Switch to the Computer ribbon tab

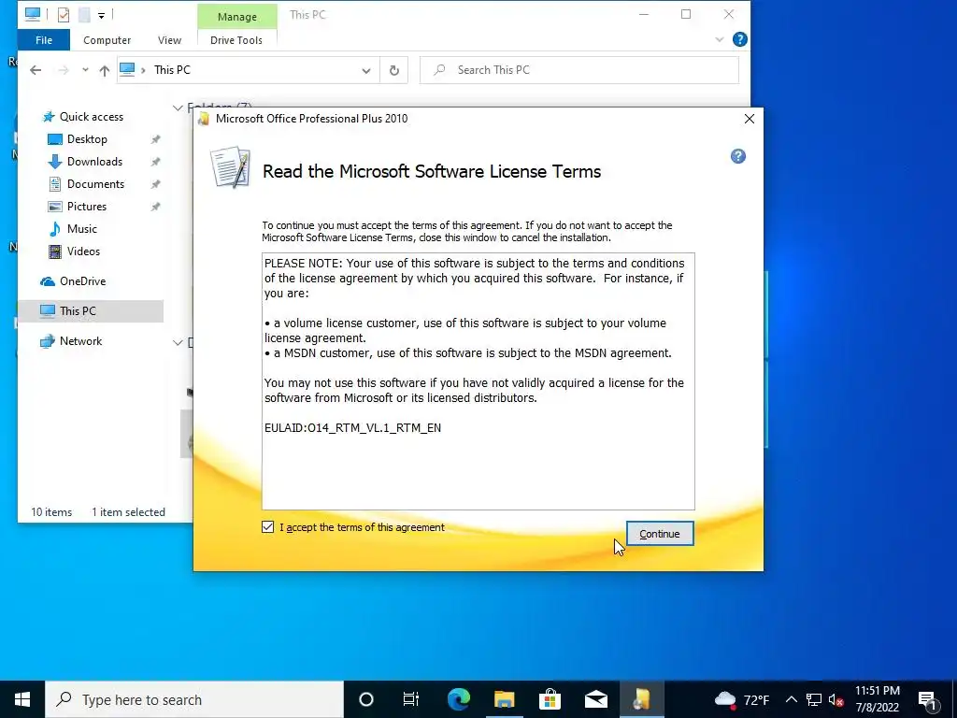107,39
